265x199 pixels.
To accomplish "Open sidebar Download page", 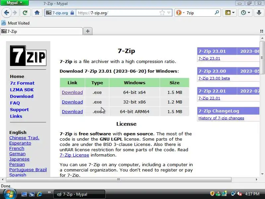I will (22, 96).
